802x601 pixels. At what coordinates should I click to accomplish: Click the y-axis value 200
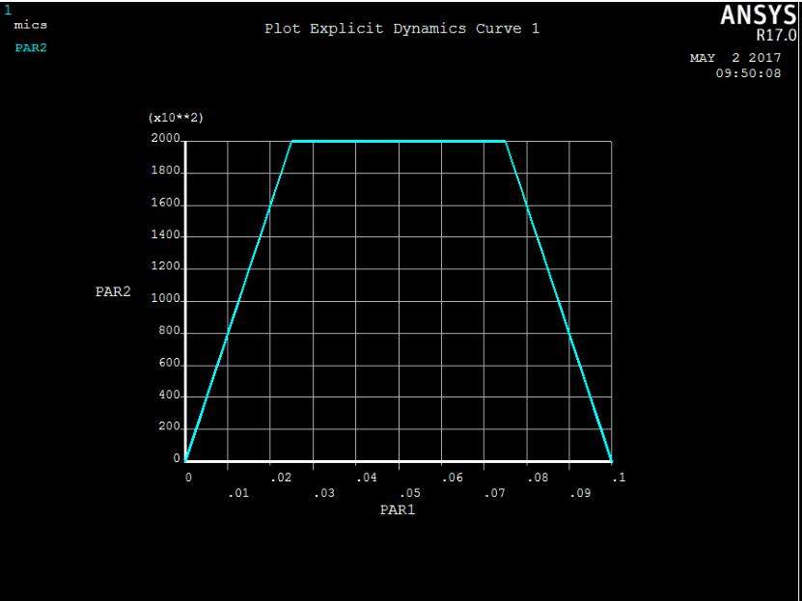click(x=170, y=426)
